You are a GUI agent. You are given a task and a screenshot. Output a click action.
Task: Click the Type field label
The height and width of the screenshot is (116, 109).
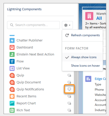pos(98,84)
